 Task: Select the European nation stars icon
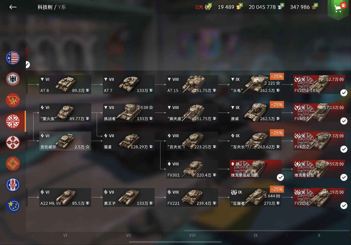click(13, 206)
